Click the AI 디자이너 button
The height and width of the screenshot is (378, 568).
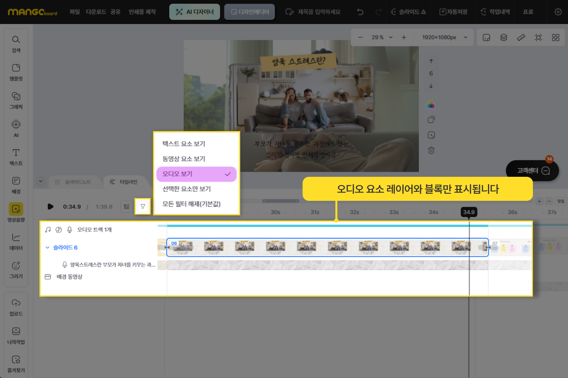click(194, 12)
